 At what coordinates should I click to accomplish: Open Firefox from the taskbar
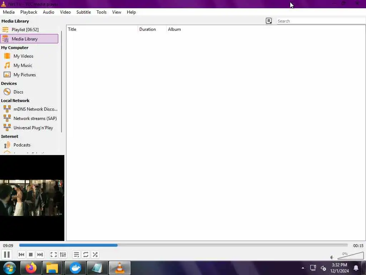(x=31, y=268)
